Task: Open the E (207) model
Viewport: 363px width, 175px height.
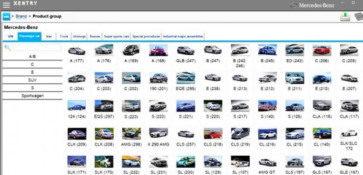Action: tap(349, 78)
